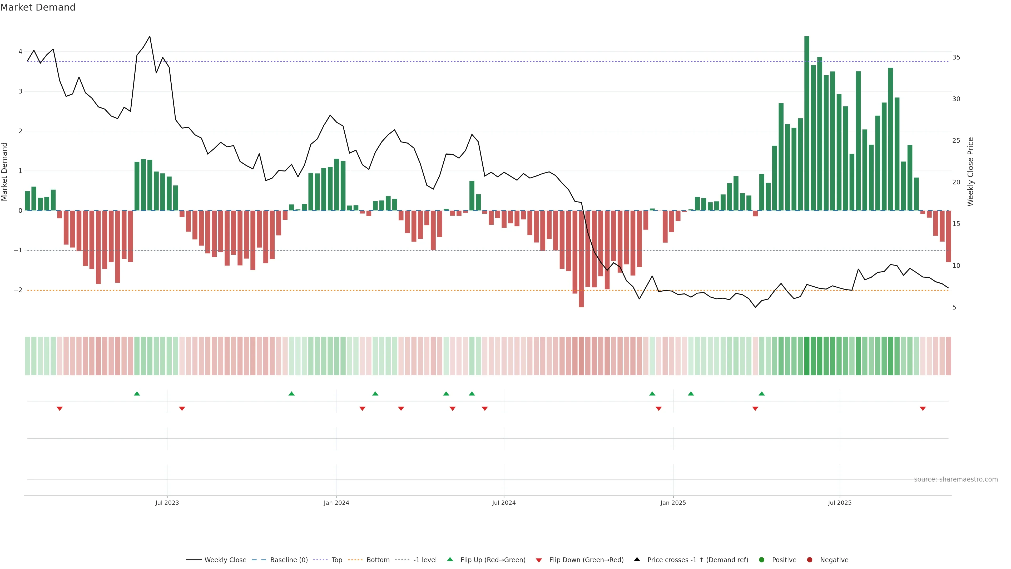Image resolution: width=1011 pixels, height=569 pixels.
Task: Click the Flip Up legend triangle icon
Action: tap(450, 559)
